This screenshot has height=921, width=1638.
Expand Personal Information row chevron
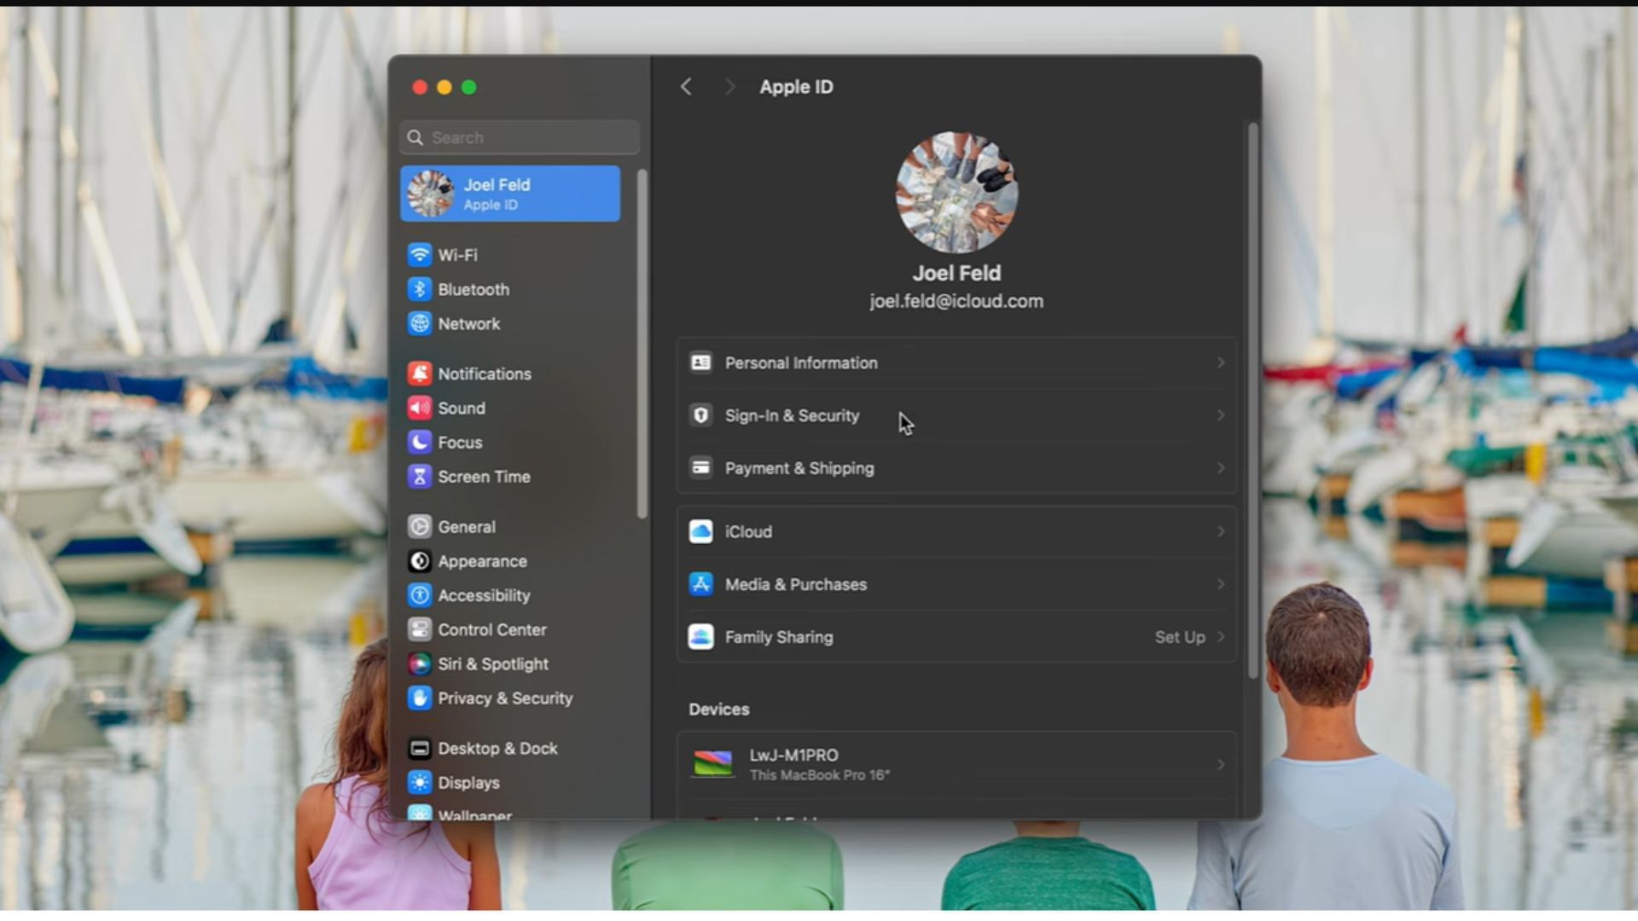coord(1221,362)
